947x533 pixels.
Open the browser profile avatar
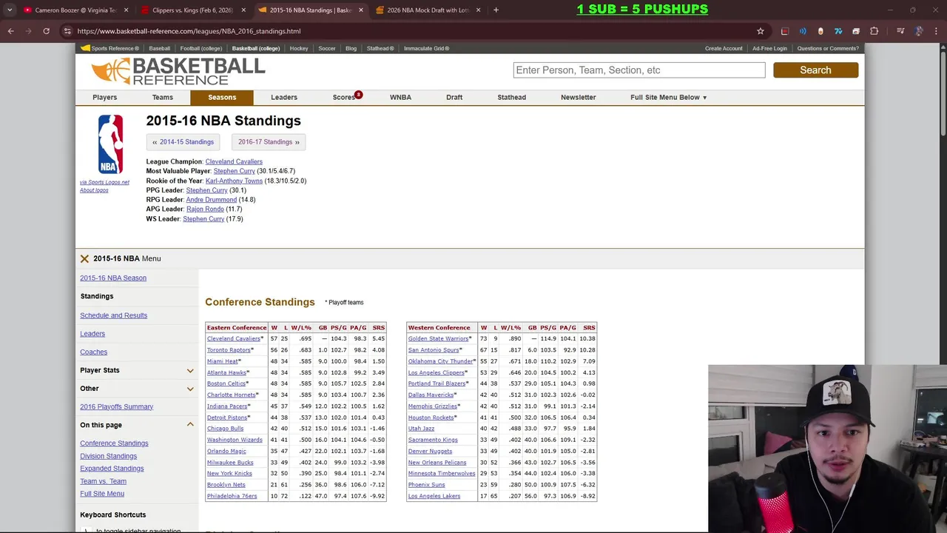[919, 31]
